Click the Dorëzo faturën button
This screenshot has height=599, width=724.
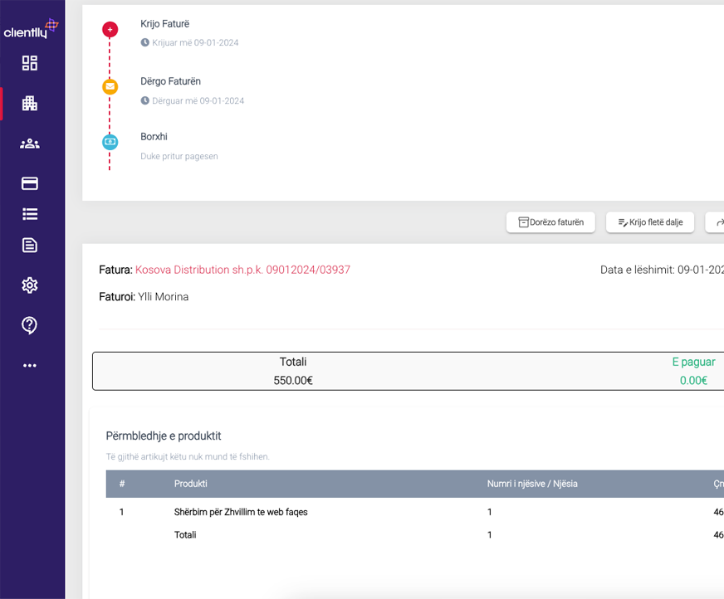(550, 222)
